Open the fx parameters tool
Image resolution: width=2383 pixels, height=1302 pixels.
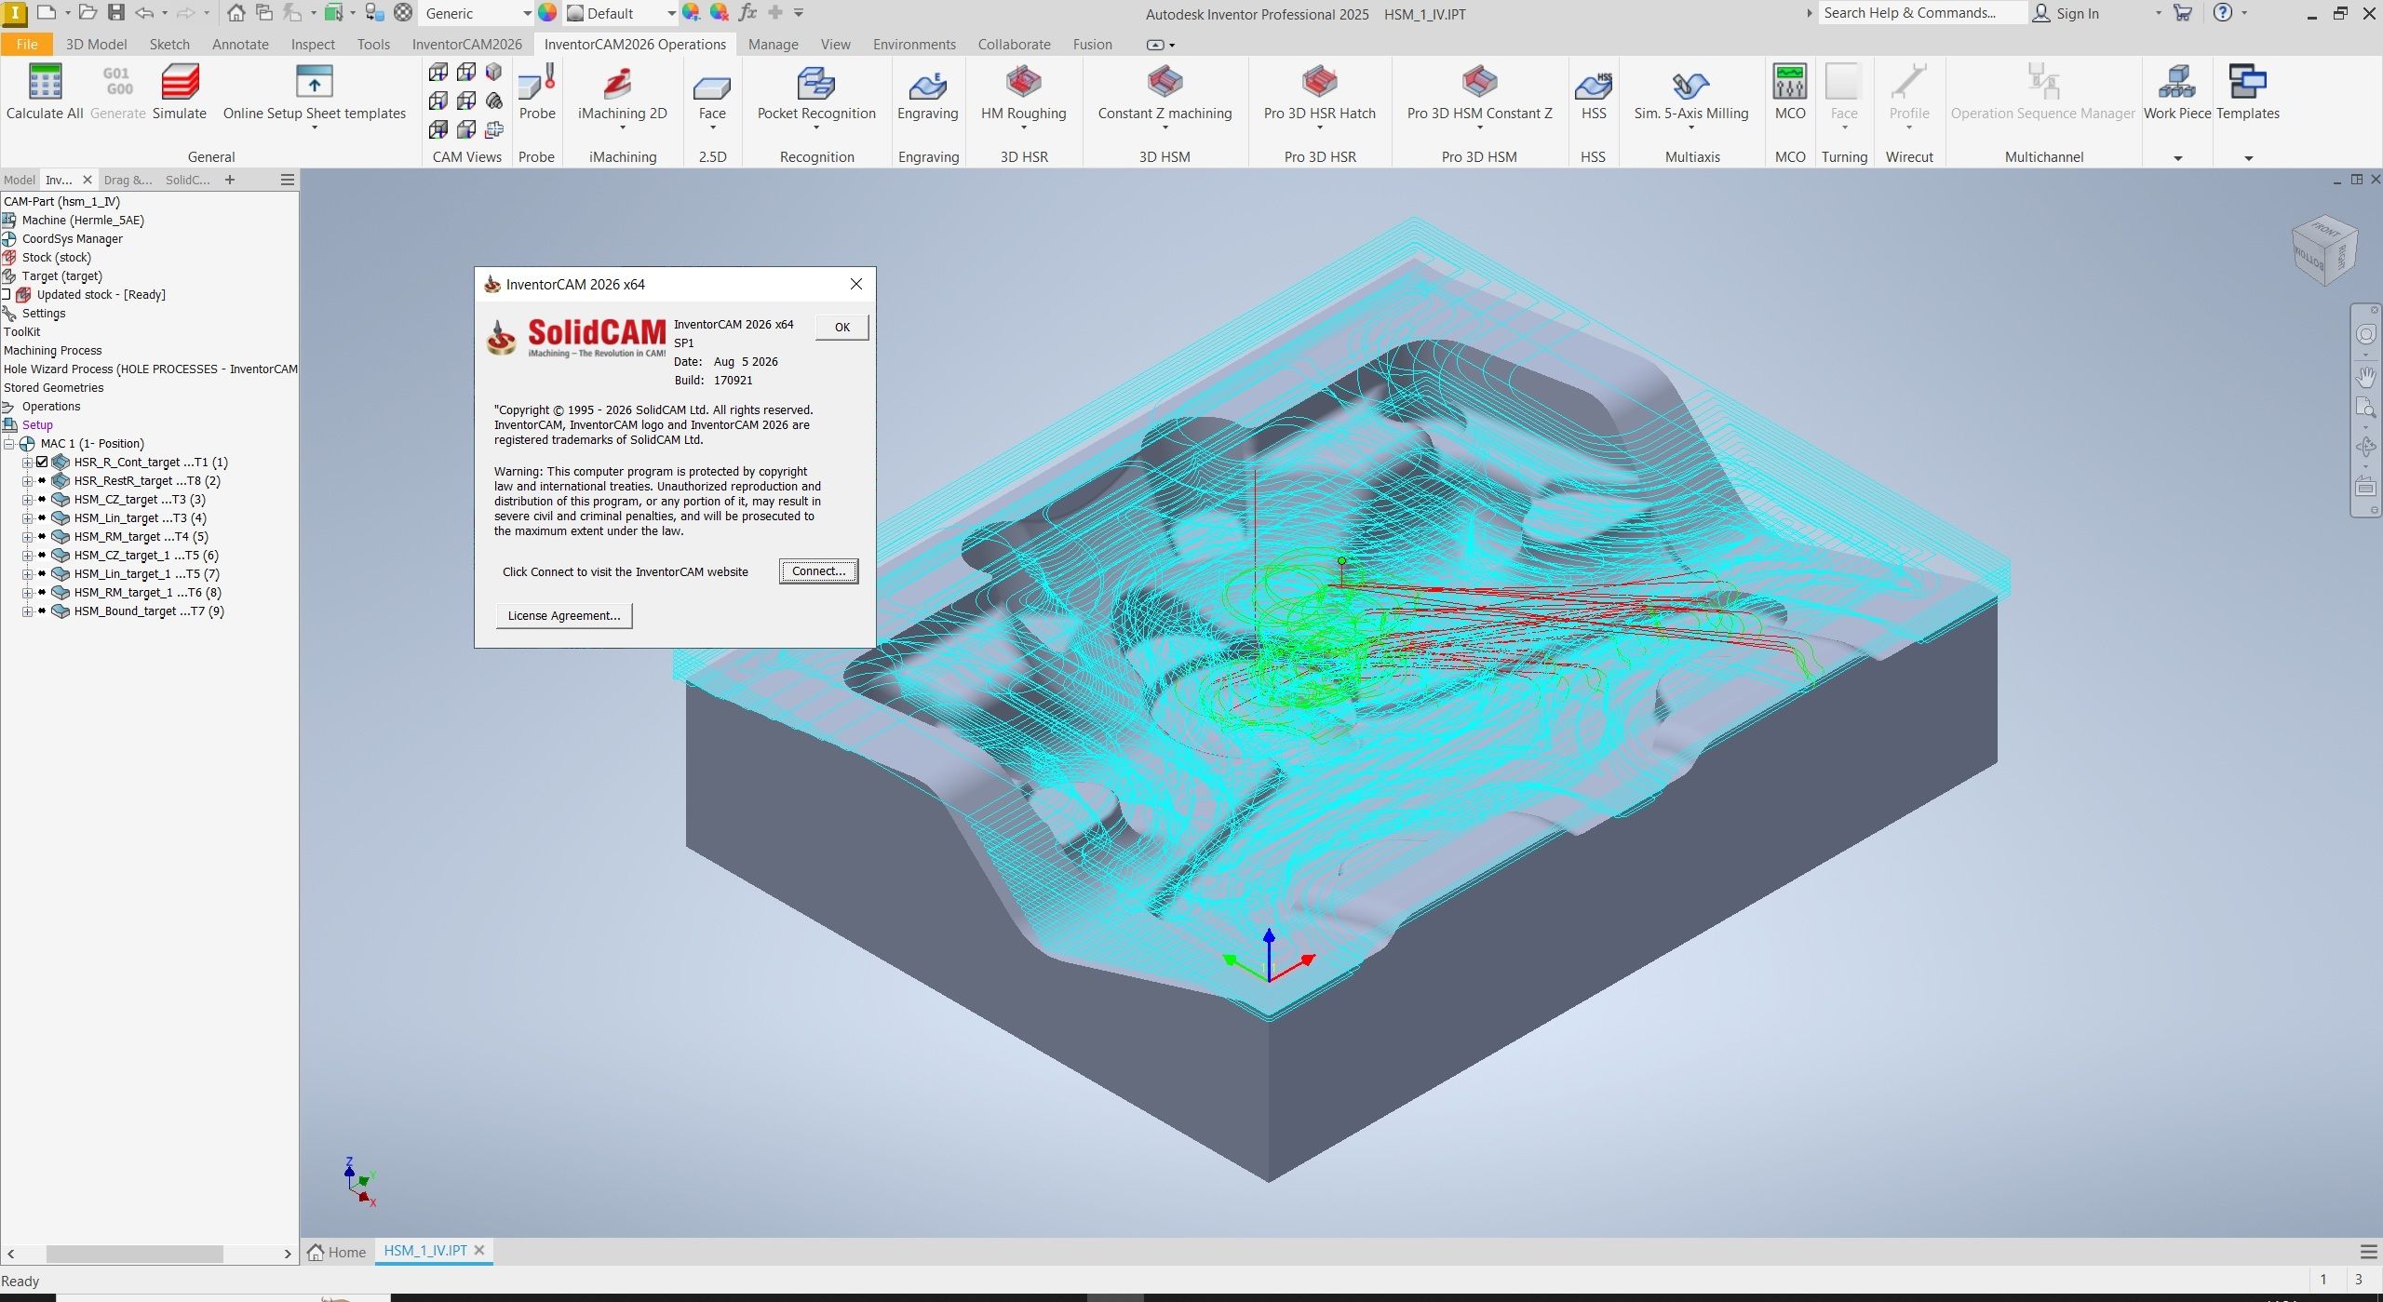[x=747, y=12]
